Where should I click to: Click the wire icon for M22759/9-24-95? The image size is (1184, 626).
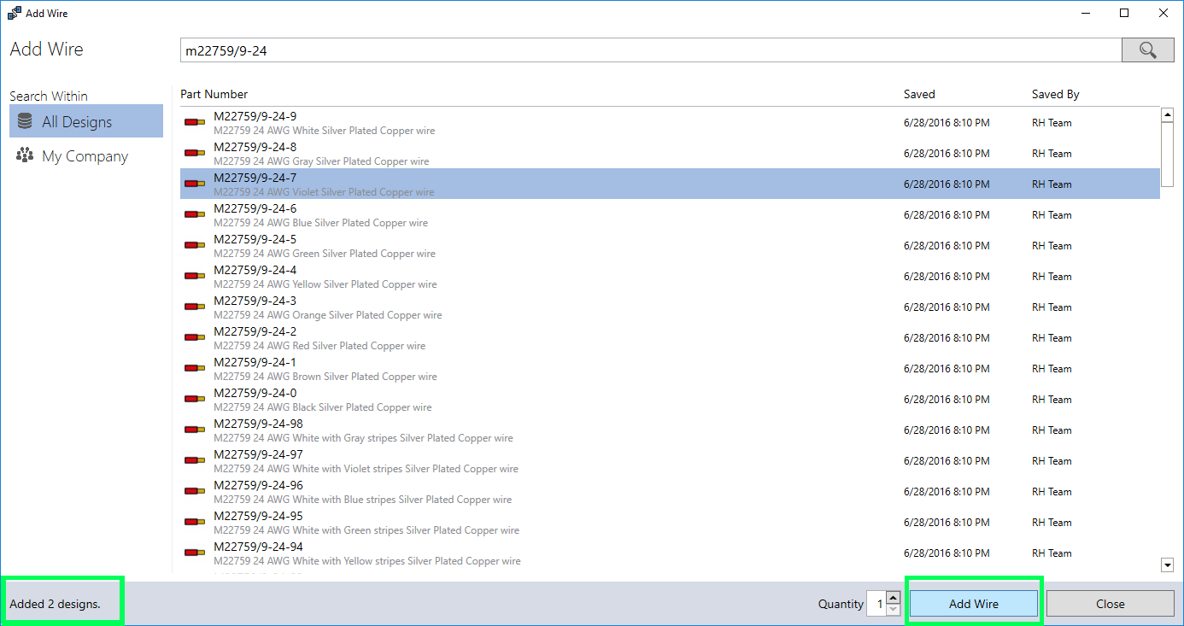(195, 523)
